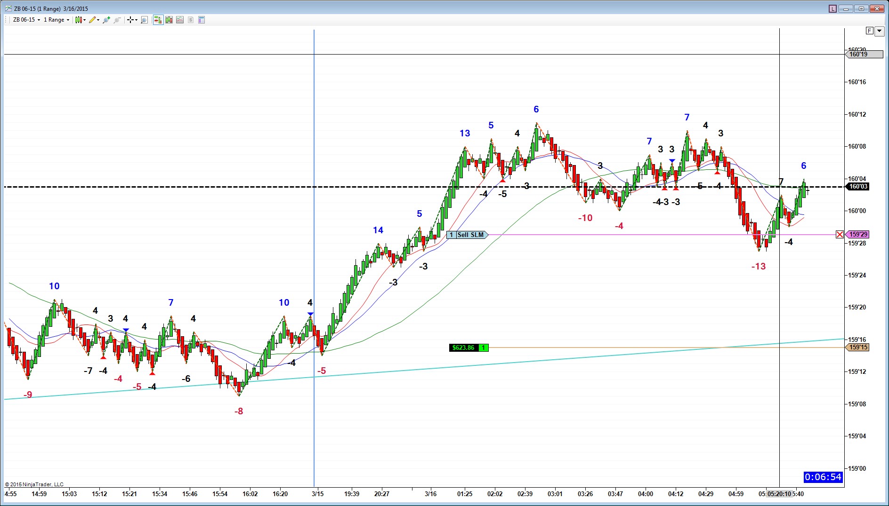The height and width of the screenshot is (506, 889).
Task: Click the zoom out icon
Action: point(117,20)
